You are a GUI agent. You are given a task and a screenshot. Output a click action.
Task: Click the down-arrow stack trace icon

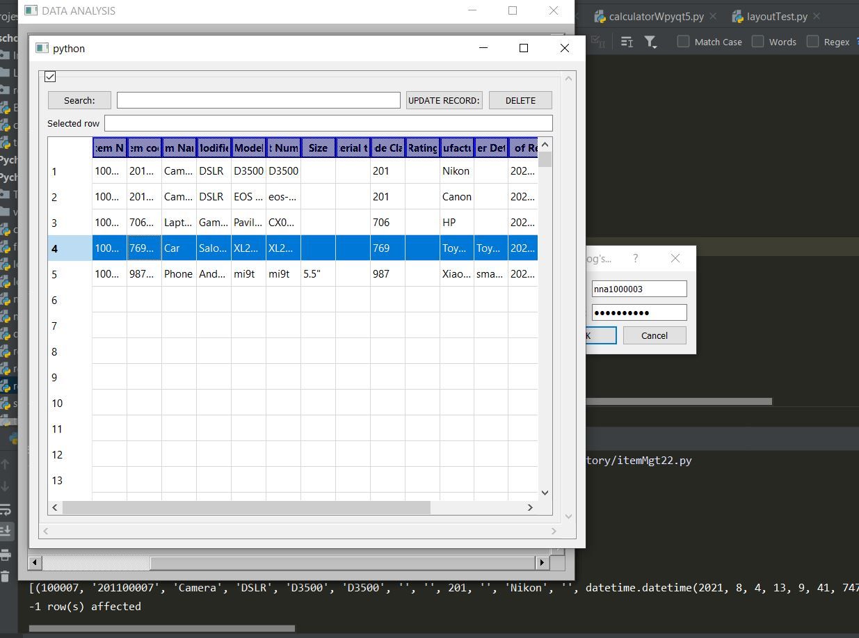tap(5, 485)
